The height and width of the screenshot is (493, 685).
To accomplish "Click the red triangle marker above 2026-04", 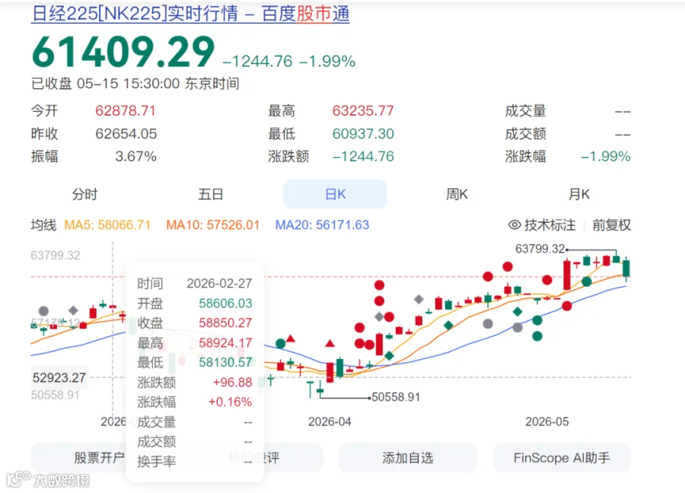I will [x=330, y=344].
